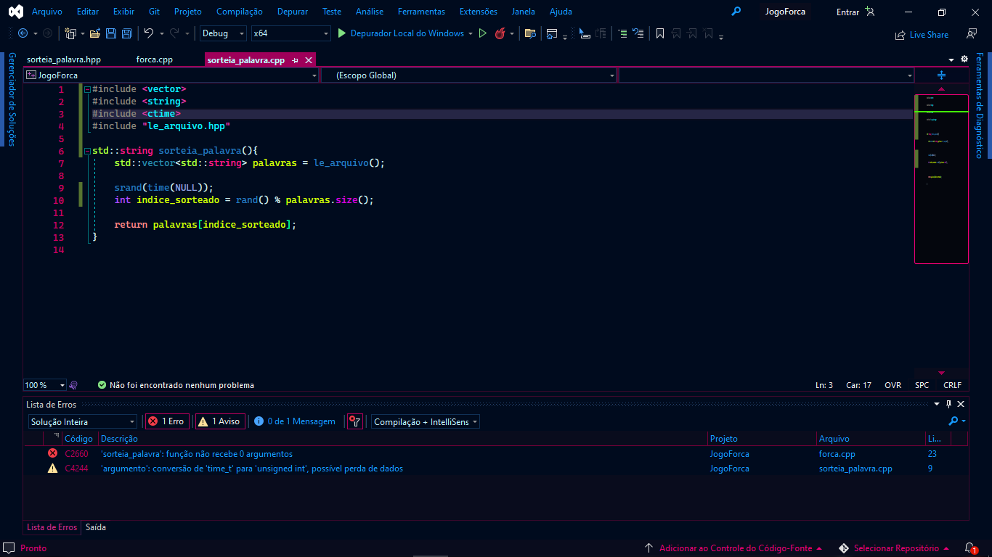Screen dimensions: 992x557
Task: Toggle the 1 Aviso filter button
Action: coord(220,421)
